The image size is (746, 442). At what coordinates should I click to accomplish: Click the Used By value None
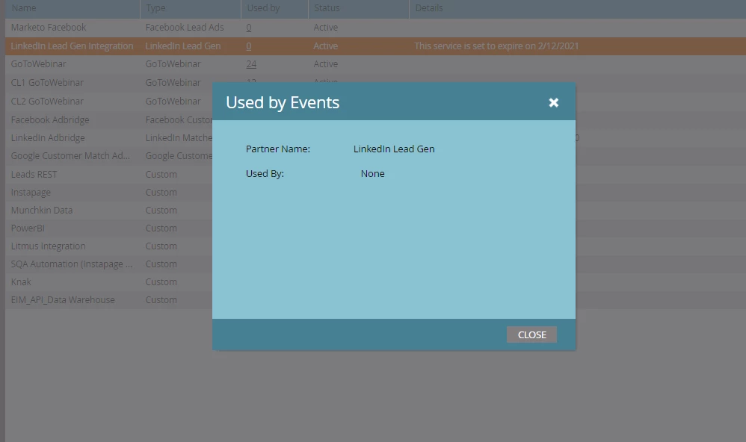coord(372,173)
